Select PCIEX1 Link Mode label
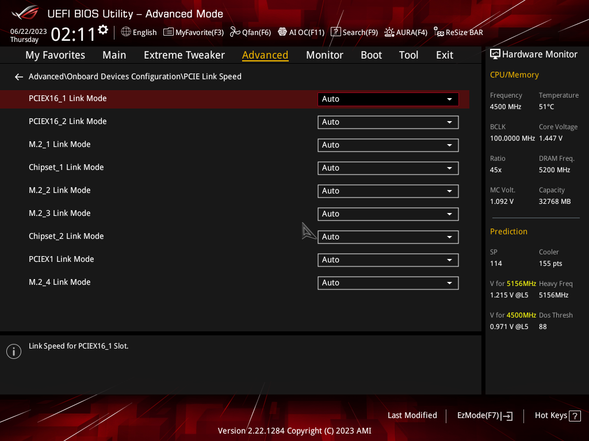Viewport: 589px width, 441px height. [61, 259]
